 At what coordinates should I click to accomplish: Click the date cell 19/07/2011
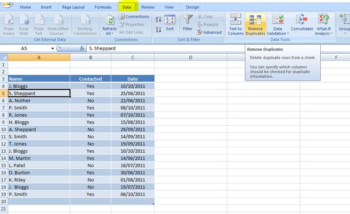click(x=133, y=187)
